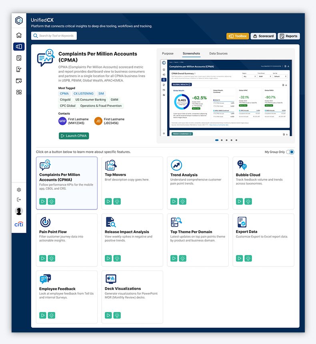
Task: Switch to the Data Sources tab
Action: pos(218,53)
